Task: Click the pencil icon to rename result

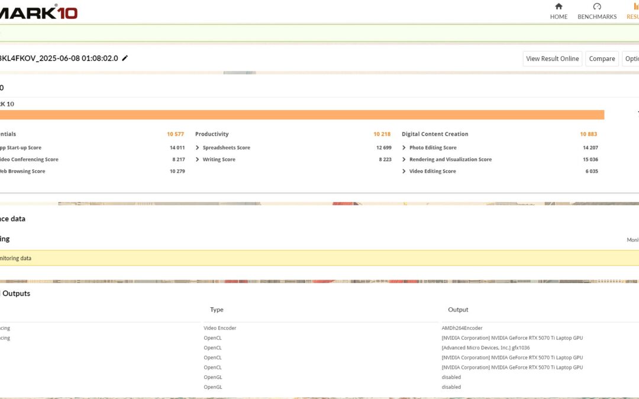Action: [x=125, y=59]
